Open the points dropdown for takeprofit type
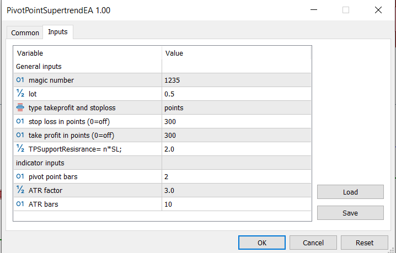This screenshot has width=396, height=253. [236, 108]
